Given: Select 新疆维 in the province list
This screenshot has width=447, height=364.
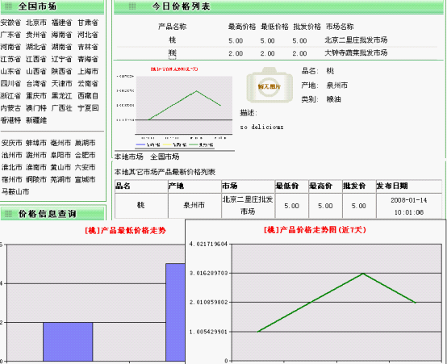Looking at the screenshot, I should (x=36, y=120).
